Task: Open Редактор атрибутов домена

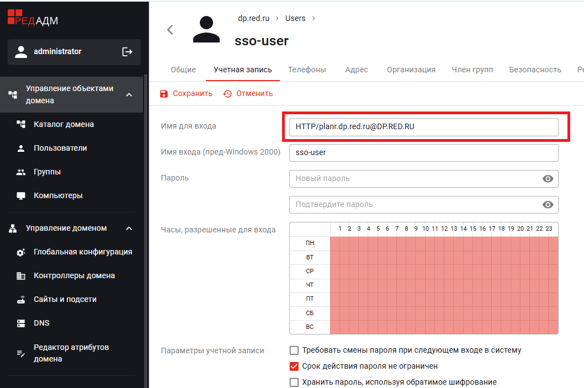Action: pyautogui.click(x=71, y=353)
